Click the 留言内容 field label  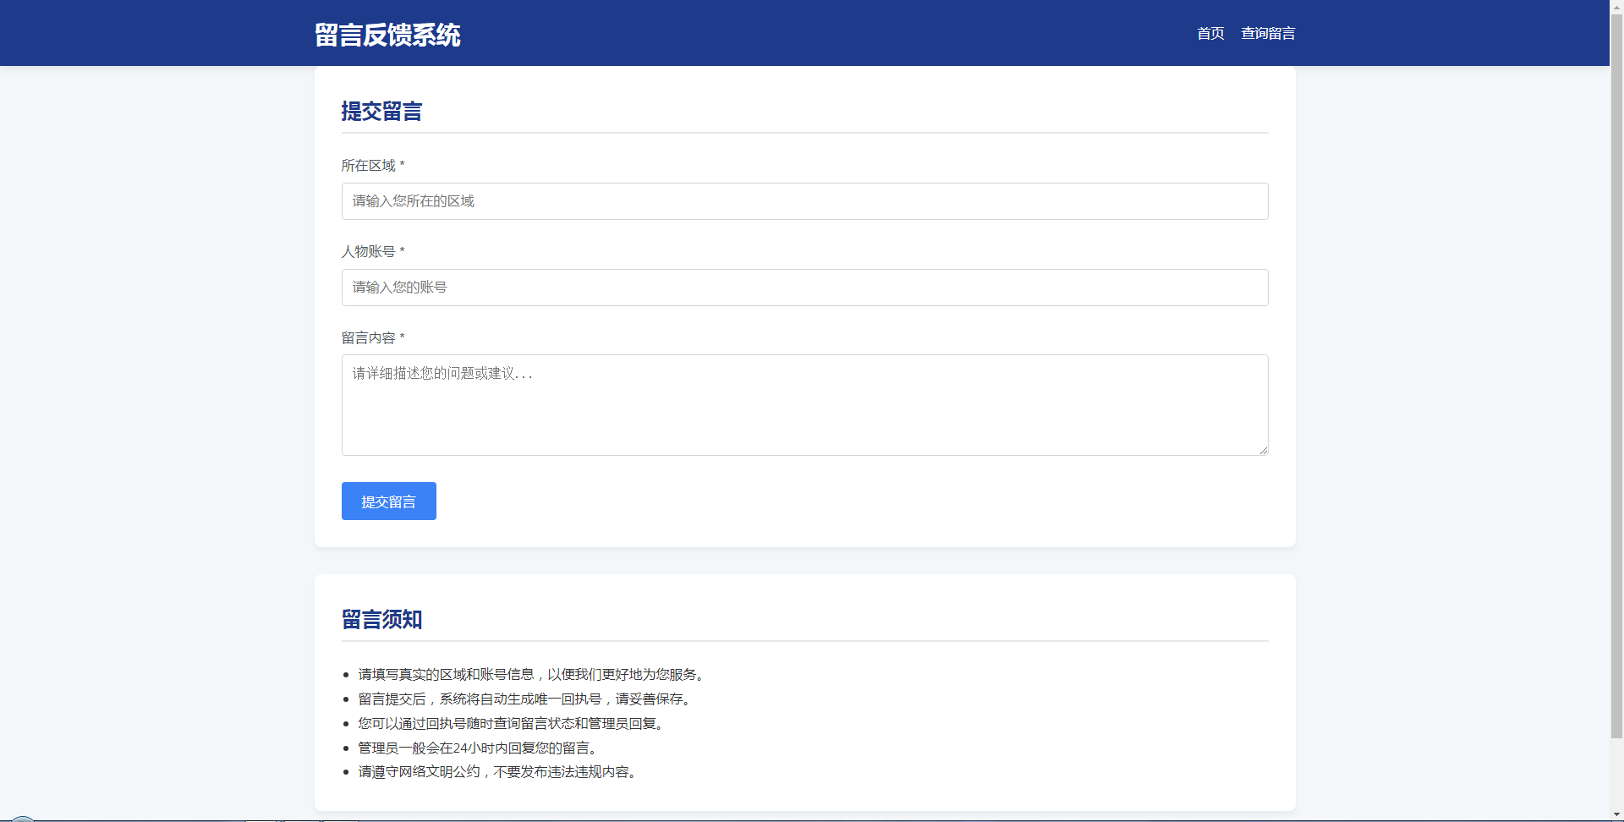(x=369, y=338)
